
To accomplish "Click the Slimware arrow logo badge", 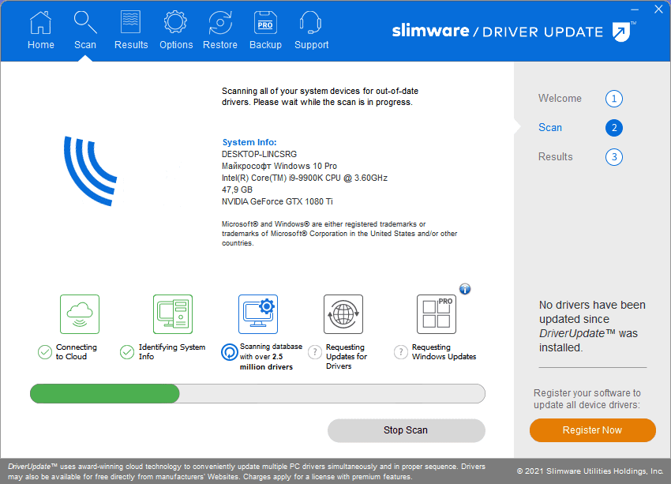I will coord(622,32).
